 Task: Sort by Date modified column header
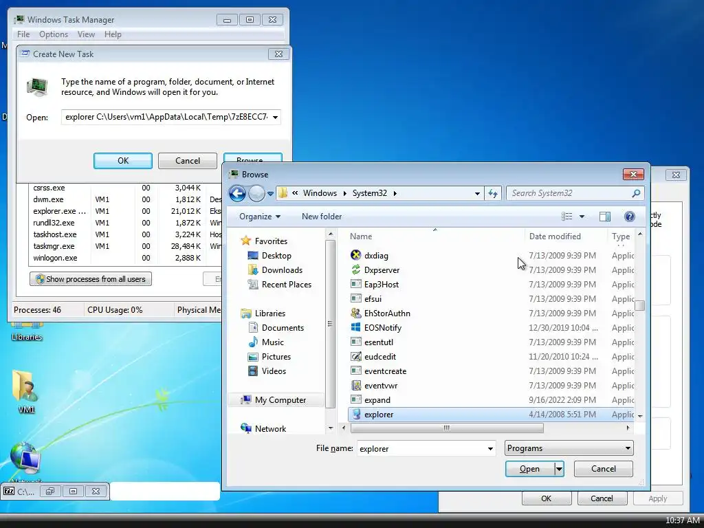(555, 236)
